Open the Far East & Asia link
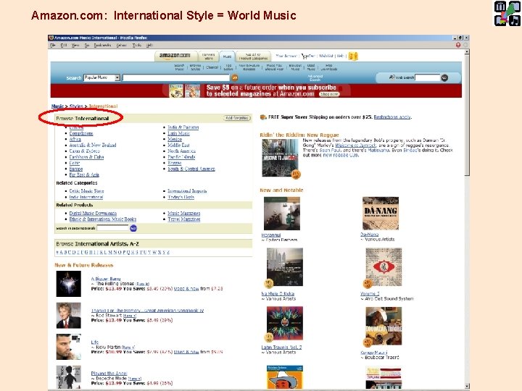522x391 pixels. click(84, 175)
